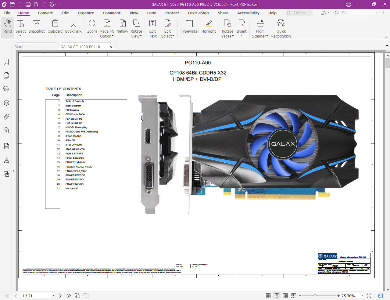
Task: Open the Pages thumbnail panel
Action: (6, 75)
